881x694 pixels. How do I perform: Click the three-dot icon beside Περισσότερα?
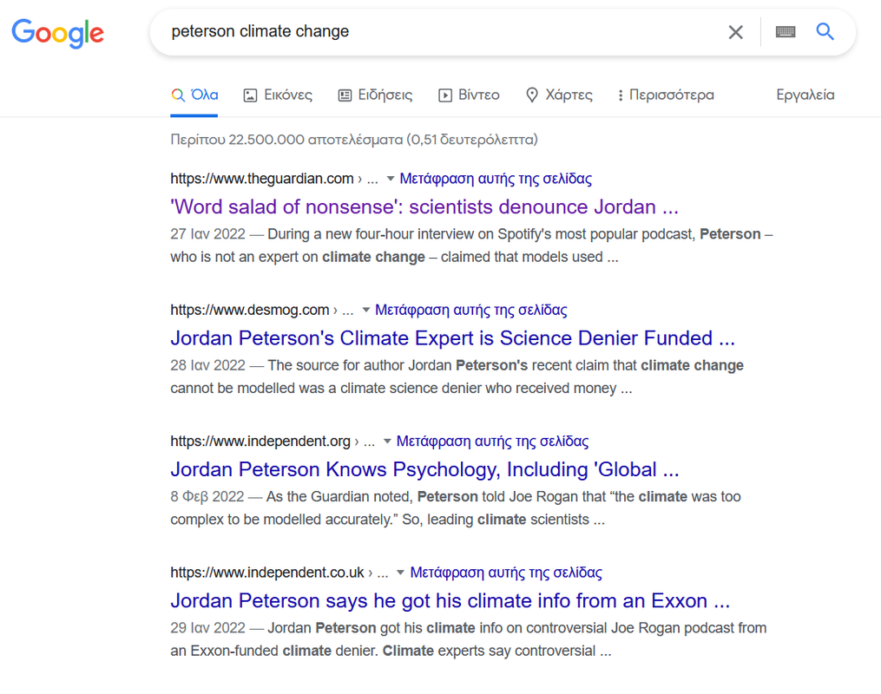pos(621,95)
